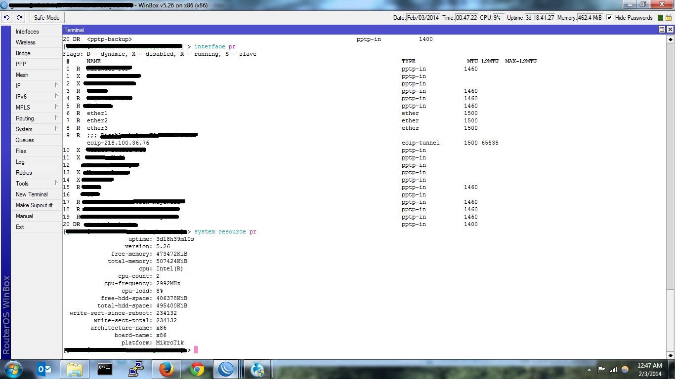Open a New Terminal

pos(37,194)
